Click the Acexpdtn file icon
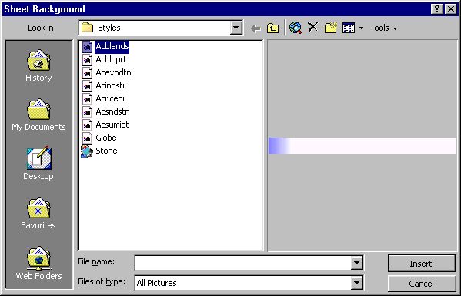This screenshot has width=461, height=296. (x=87, y=73)
